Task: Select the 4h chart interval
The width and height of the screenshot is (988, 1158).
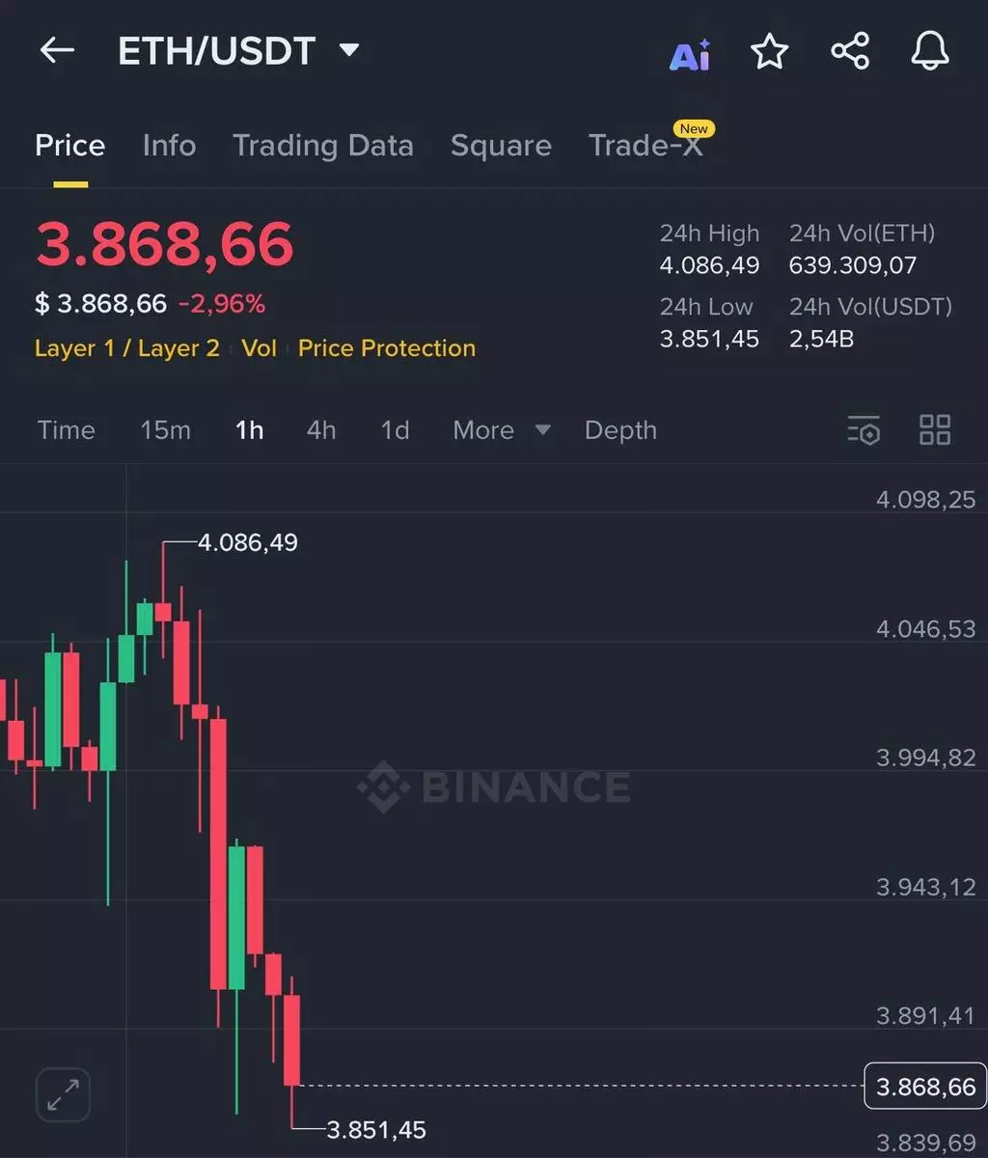Action: pyautogui.click(x=321, y=430)
